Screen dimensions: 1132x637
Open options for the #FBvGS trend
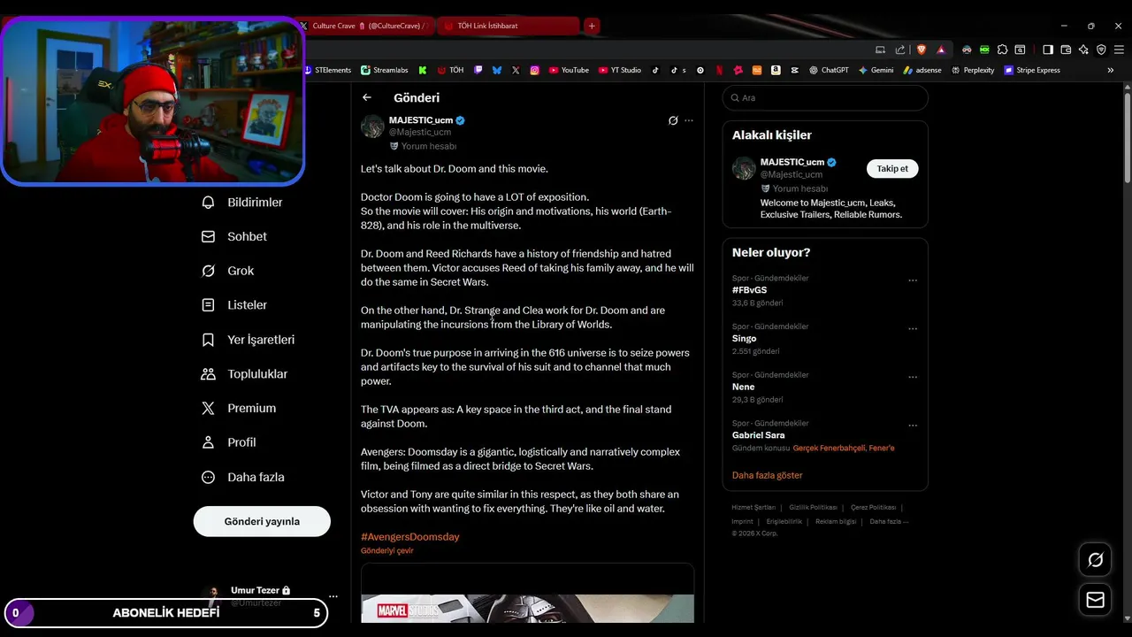pos(913,280)
